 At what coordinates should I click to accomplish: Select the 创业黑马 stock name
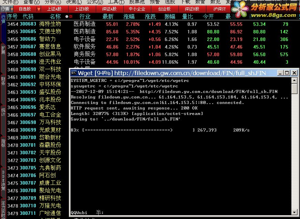(x=50, y=54)
